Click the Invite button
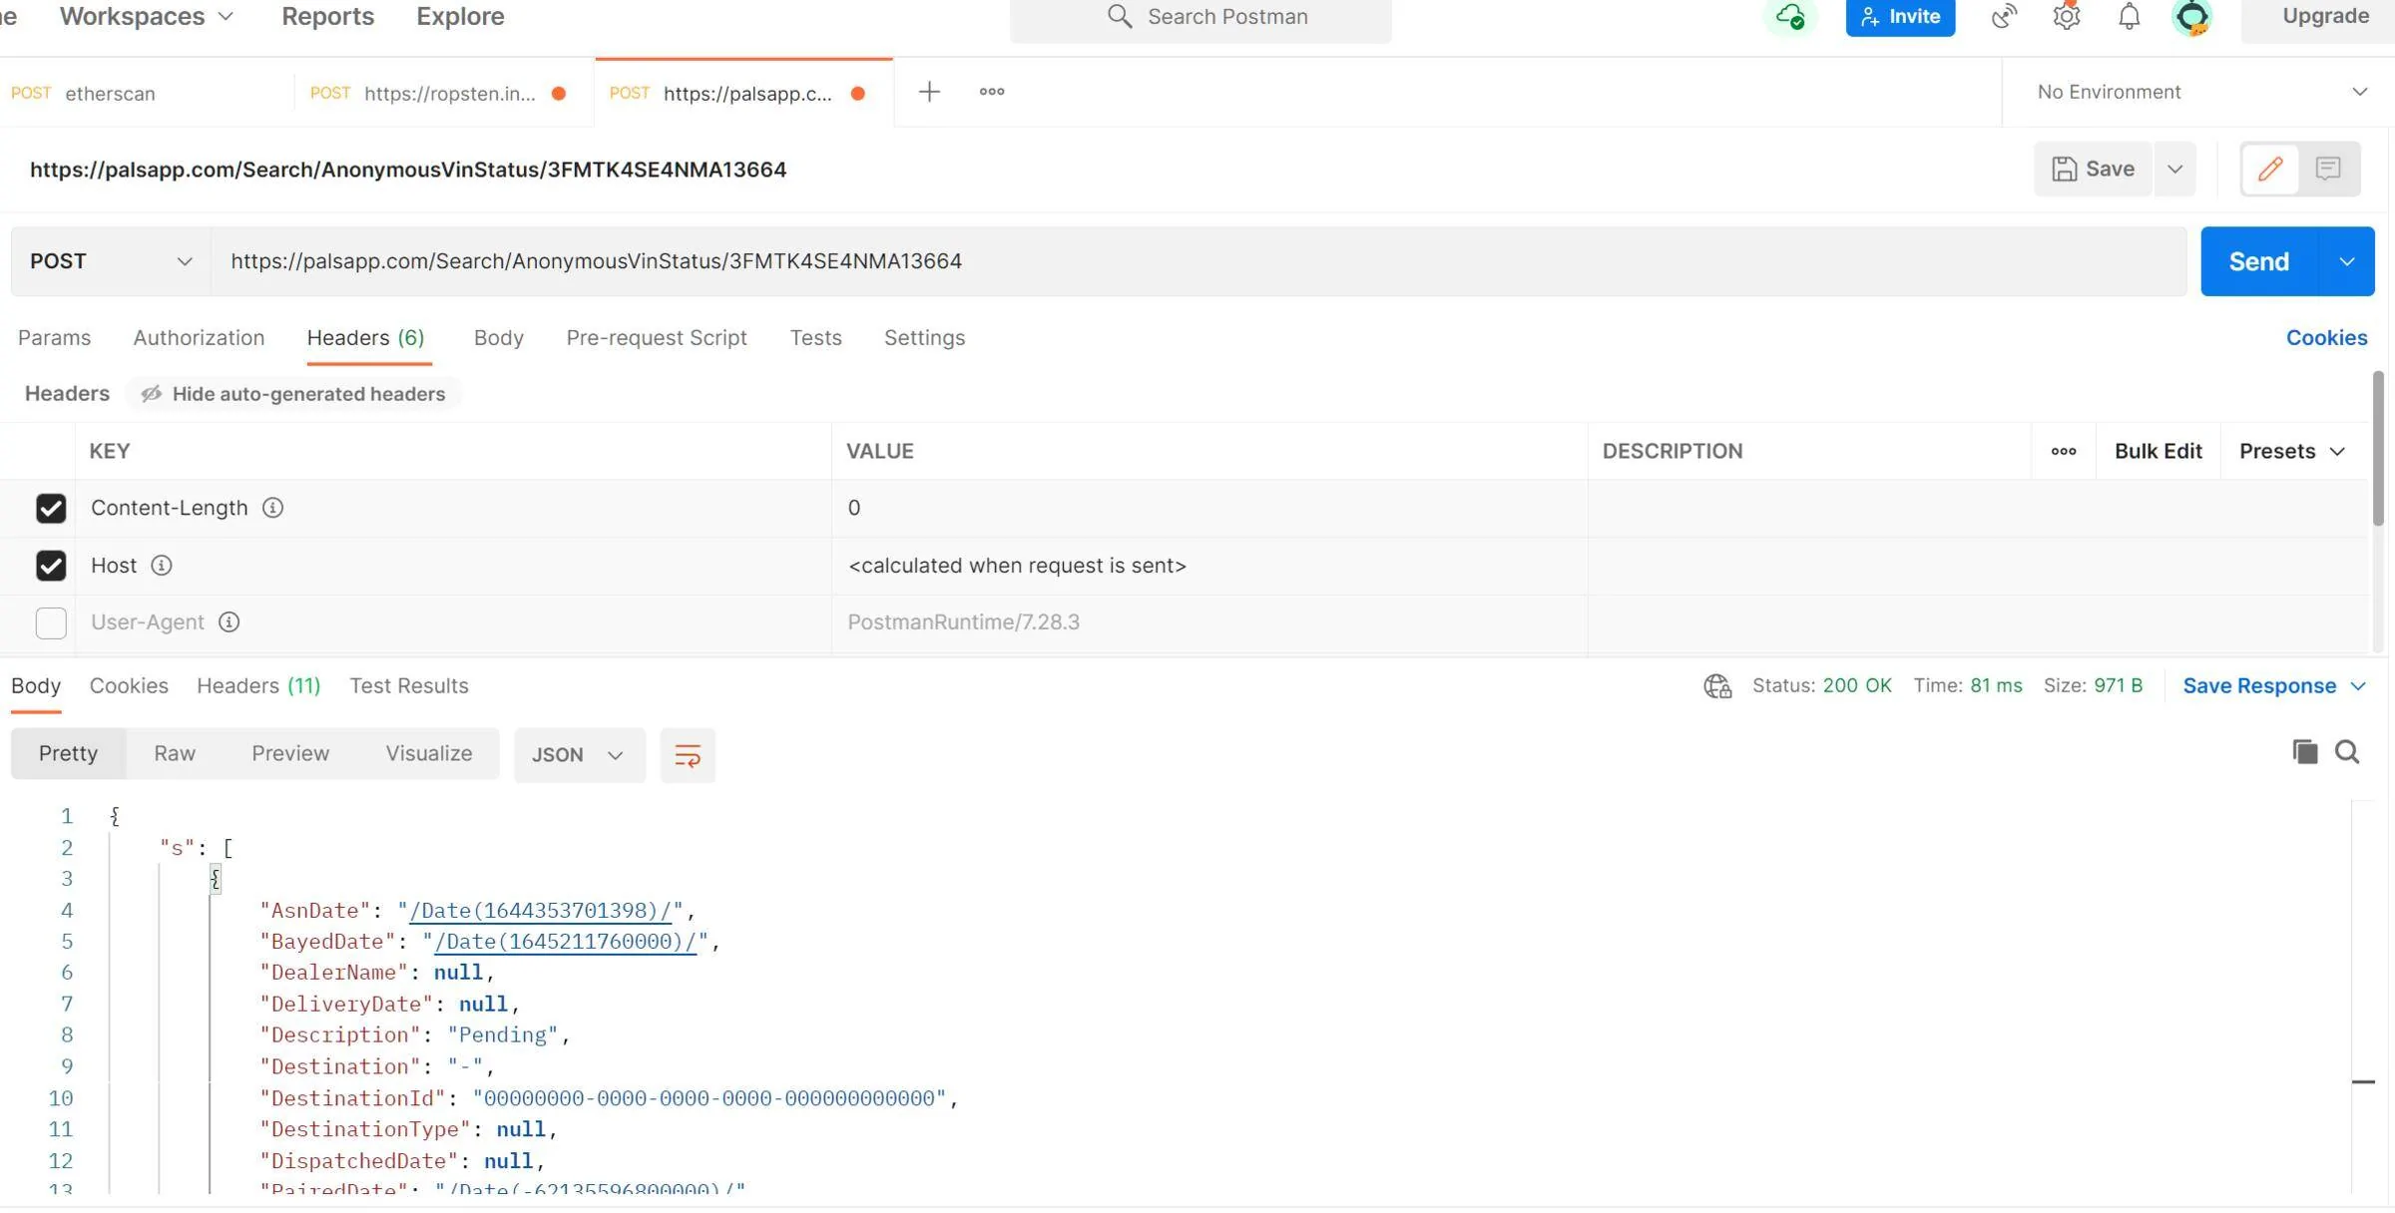Screen dimensions: 2395x1213 pyautogui.click(x=1900, y=17)
